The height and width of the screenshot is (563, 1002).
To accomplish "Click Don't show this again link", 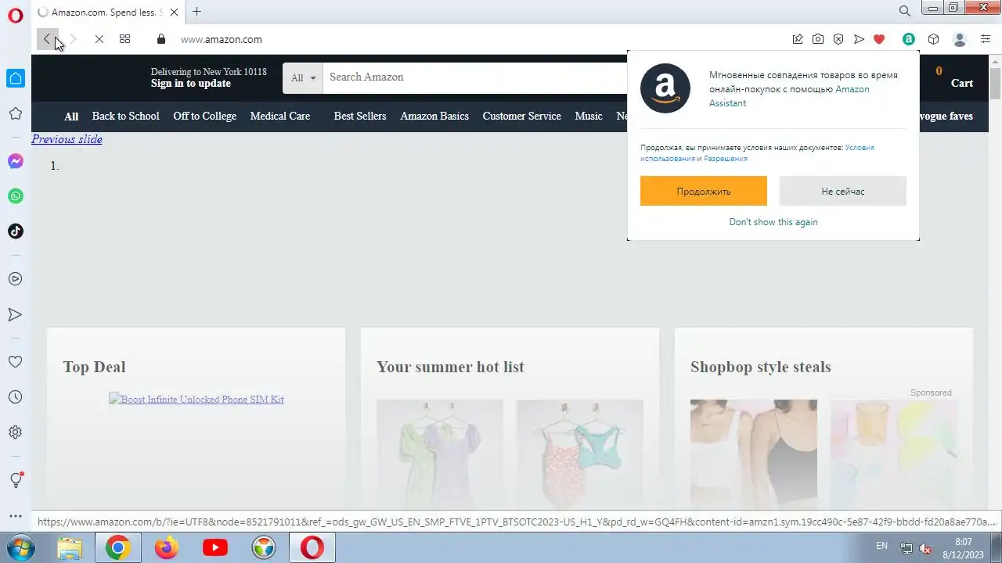I will pyautogui.click(x=773, y=222).
